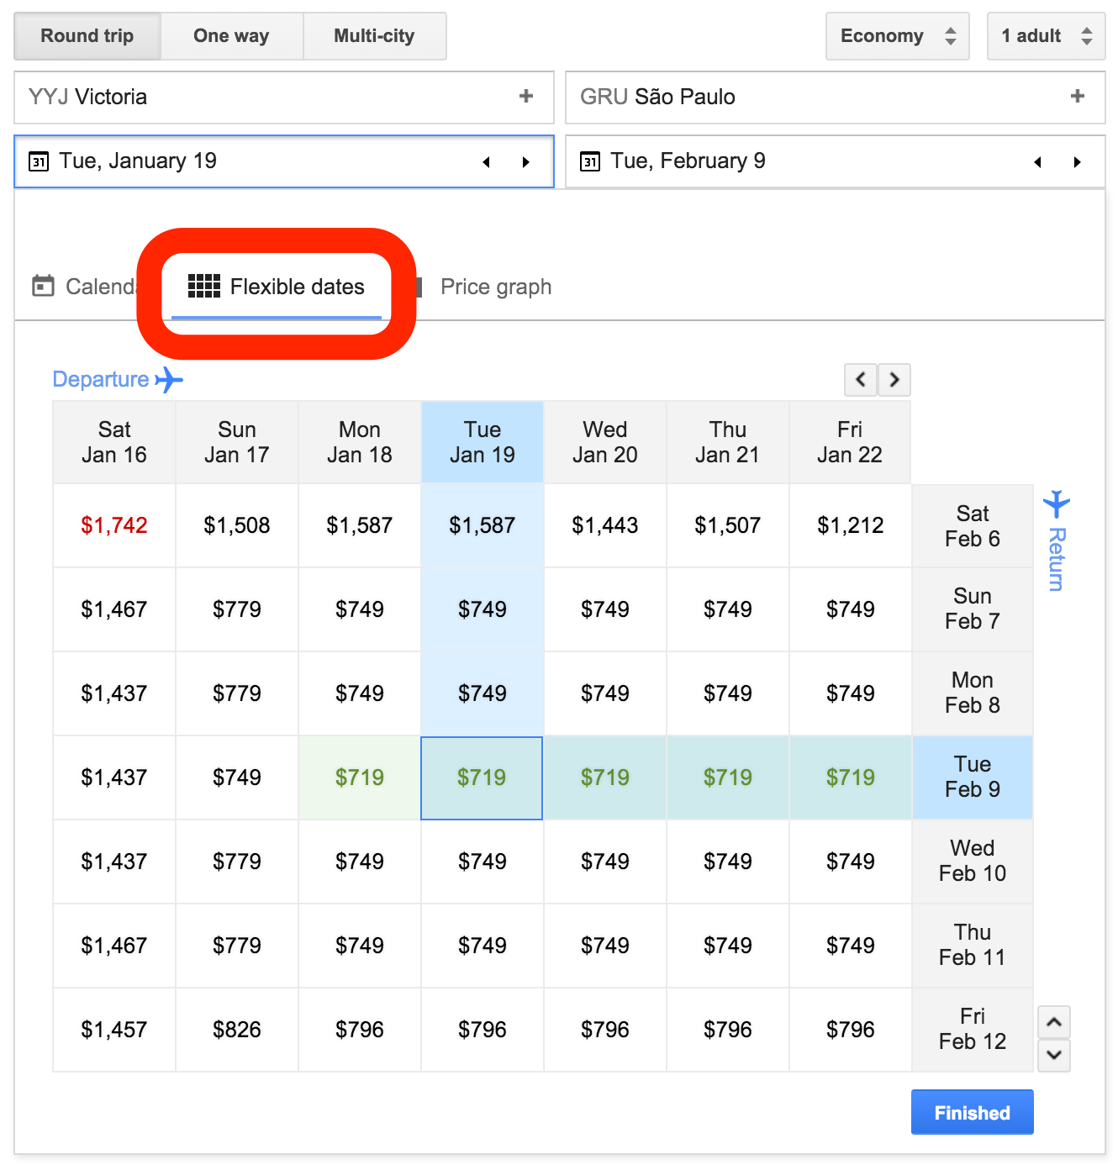Screen dimensions: 1118x1165
Task: Choose the selected $719 fare for Jan 19 / Feb 9
Action: tap(483, 778)
